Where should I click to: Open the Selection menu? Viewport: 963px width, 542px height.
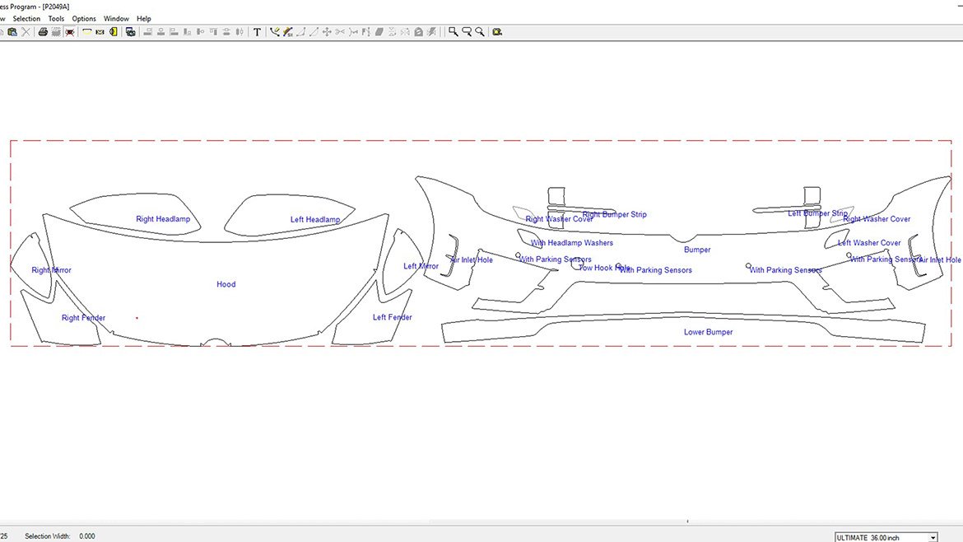pyautogui.click(x=26, y=18)
